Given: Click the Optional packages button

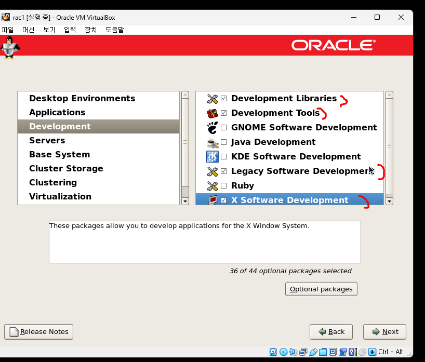Looking at the screenshot, I should coord(321,289).
